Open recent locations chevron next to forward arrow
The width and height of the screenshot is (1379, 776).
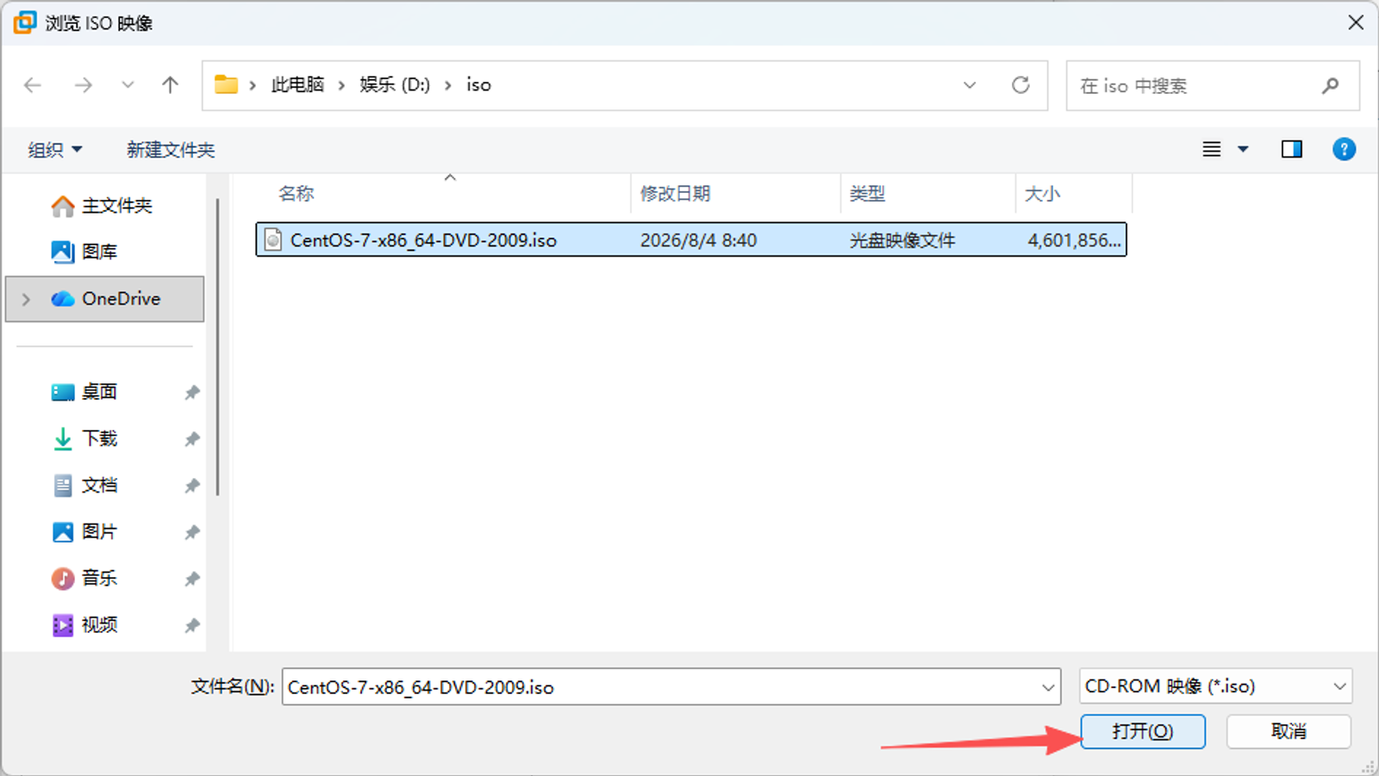click(128, 85)
